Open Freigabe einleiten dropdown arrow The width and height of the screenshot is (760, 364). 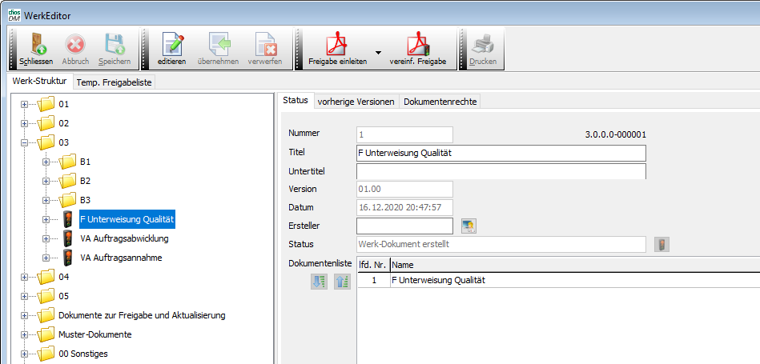click(x=378, y=50)
